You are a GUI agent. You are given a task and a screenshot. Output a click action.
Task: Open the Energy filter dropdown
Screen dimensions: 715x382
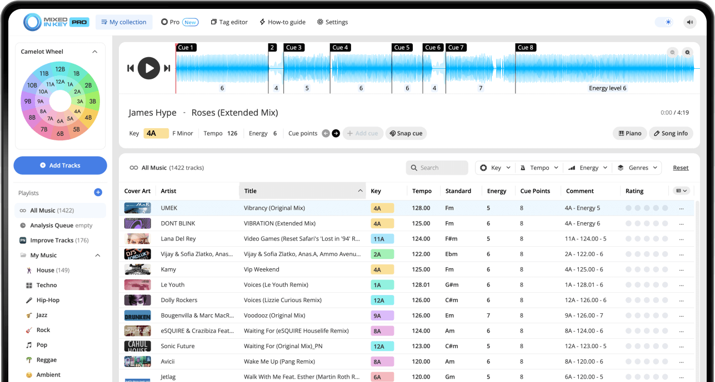(588, 167)
